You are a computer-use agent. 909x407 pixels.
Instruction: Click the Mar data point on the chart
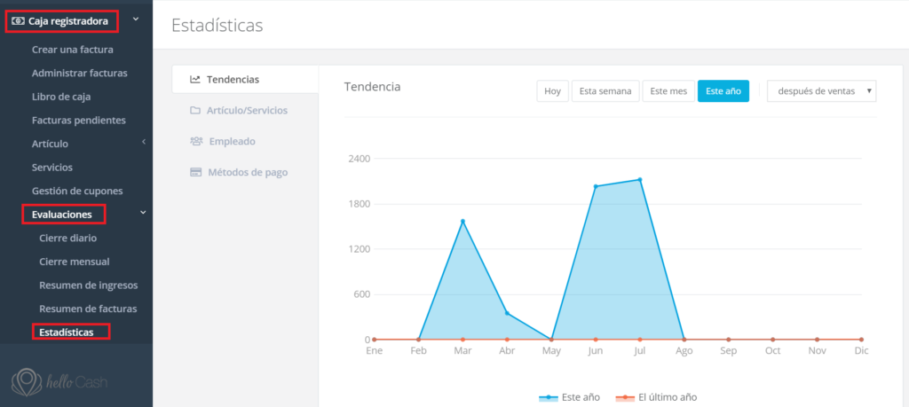pos(462,221)
